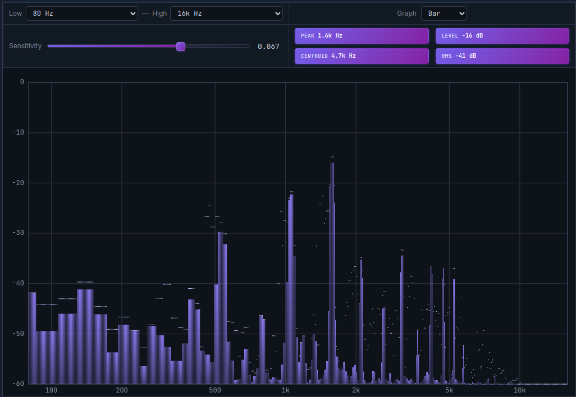
Task: Open the Low frequency dropdown showing 80 Hz
Action: pyautogui.click(x=82, y=13)
